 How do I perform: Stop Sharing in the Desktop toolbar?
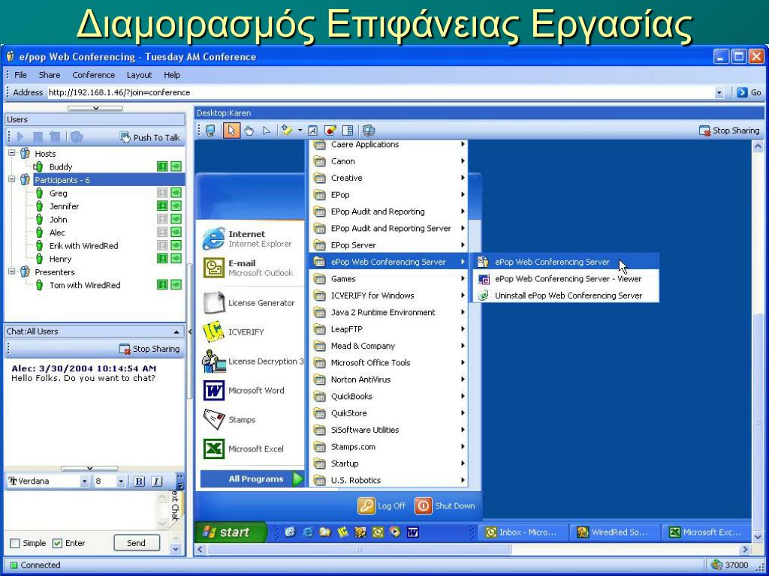coord(729,130)
